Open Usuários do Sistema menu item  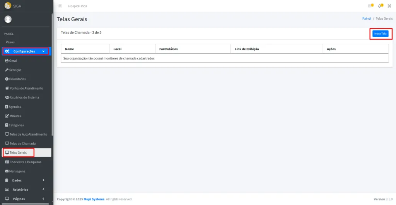click(22, 97)
